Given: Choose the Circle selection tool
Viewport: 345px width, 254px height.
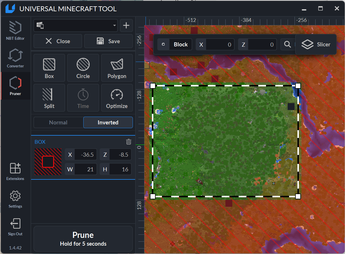Looking at the screenshot, I should pos(83,68).
